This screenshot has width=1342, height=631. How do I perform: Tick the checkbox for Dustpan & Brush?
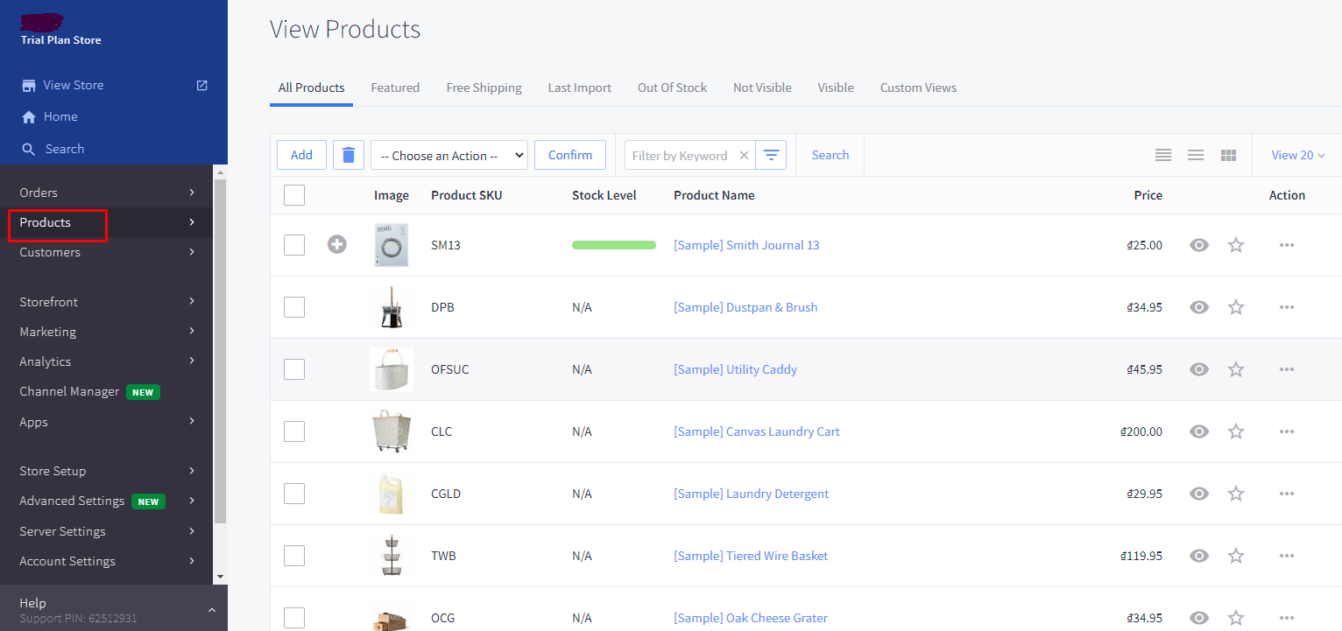[x=294, y=307]
